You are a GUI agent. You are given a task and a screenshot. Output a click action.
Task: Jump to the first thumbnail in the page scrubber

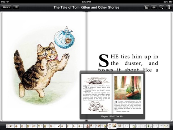(x=8, y=126)
